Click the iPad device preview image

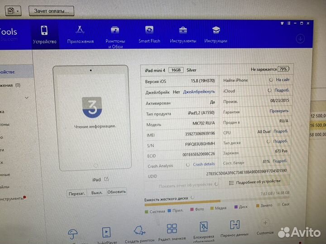coord(92,118)
